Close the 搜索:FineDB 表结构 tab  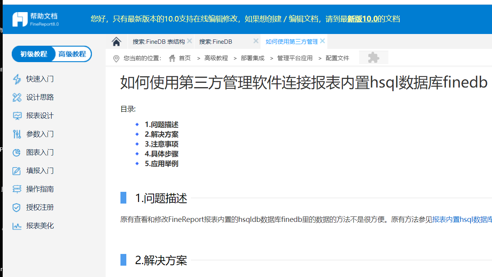click(x=189, y=41)
